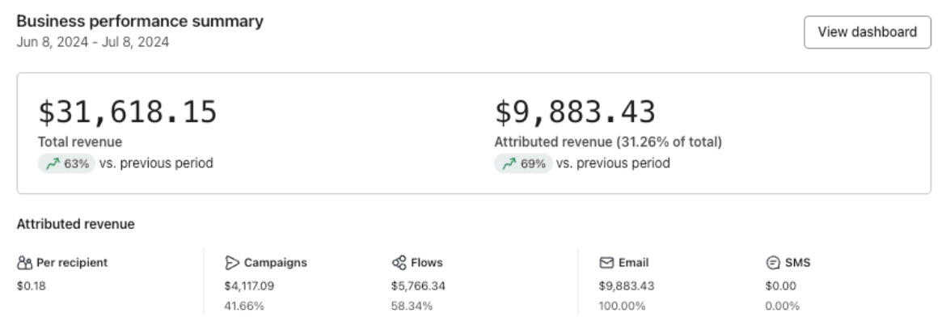Click the Business performance summary heading

[140, 22]
